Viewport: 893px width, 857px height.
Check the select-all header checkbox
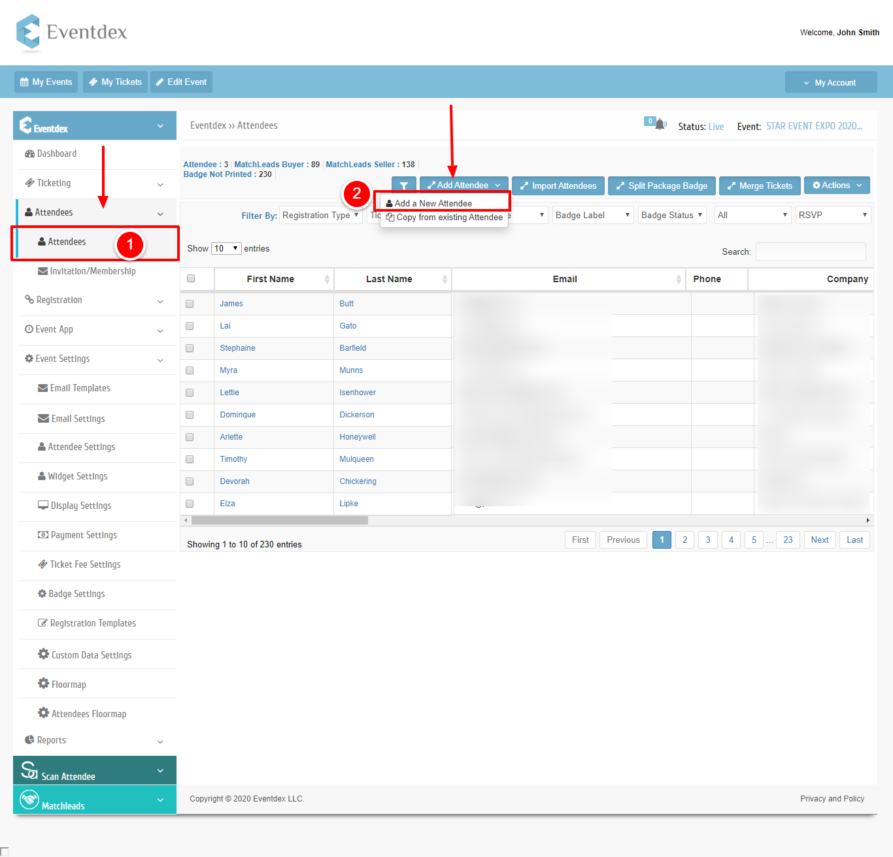click(x=191, y=278)
